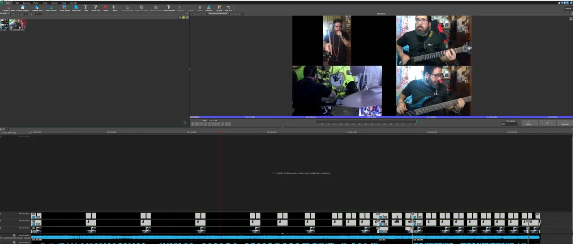Screen dimensions: 573x244
Task: Click the Añadir archivos icon
Action: click(x=51, y=8)
